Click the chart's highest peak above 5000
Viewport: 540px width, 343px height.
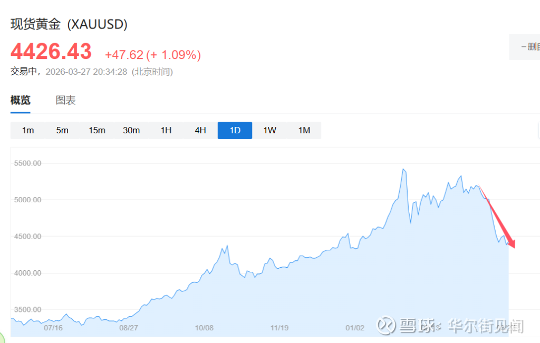(x=403, y=170)
